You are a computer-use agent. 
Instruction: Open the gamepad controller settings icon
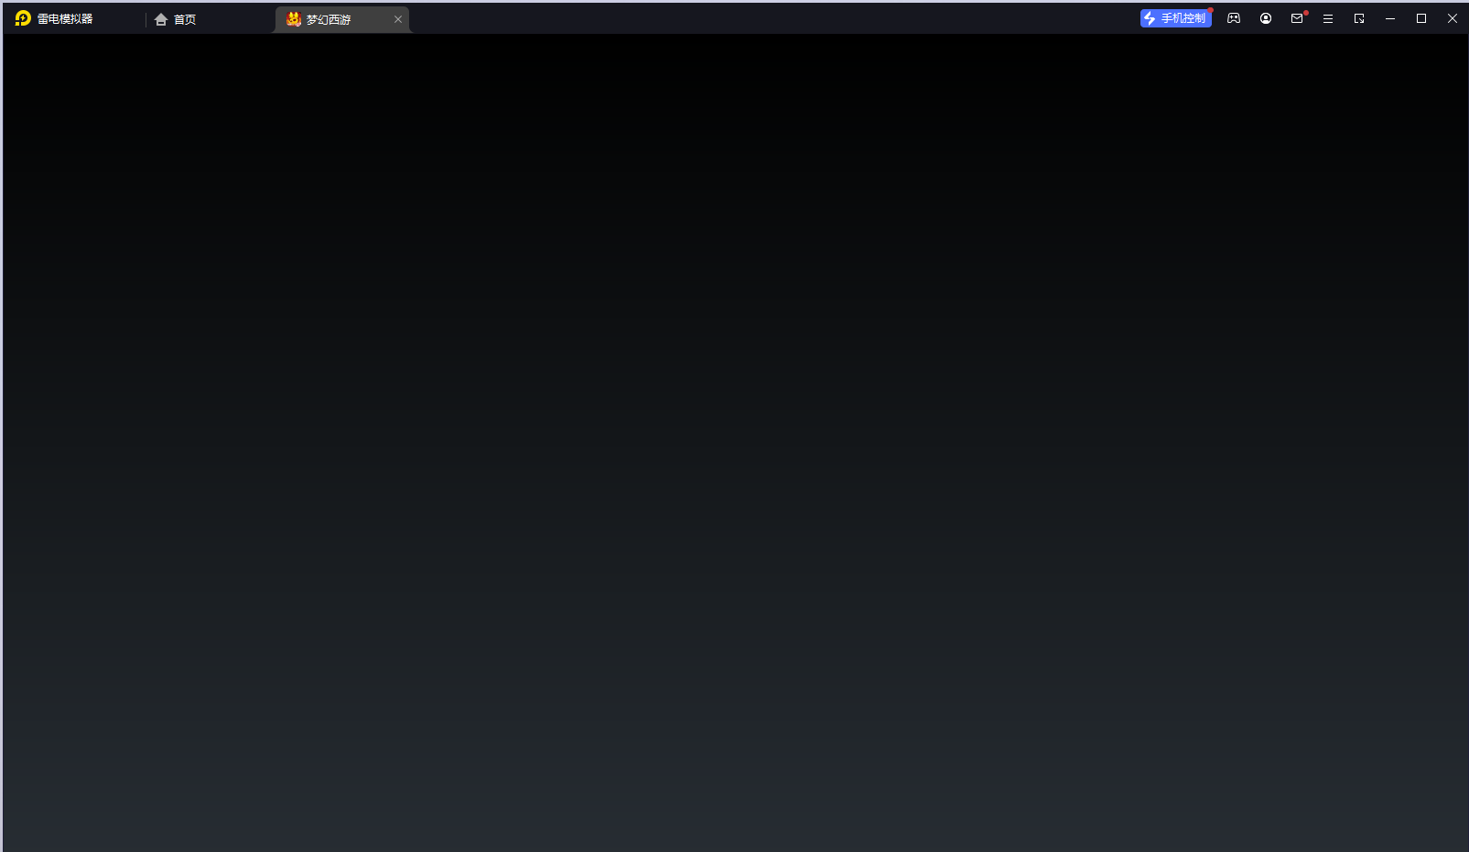tap(1234, 18)
